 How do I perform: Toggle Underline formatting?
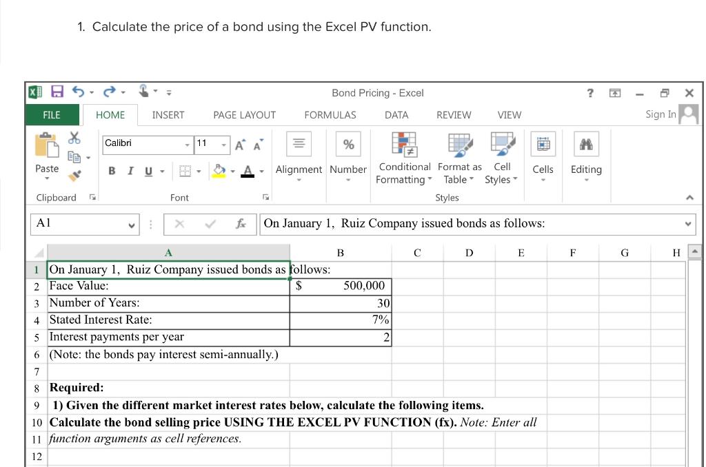tap(149, 172)
